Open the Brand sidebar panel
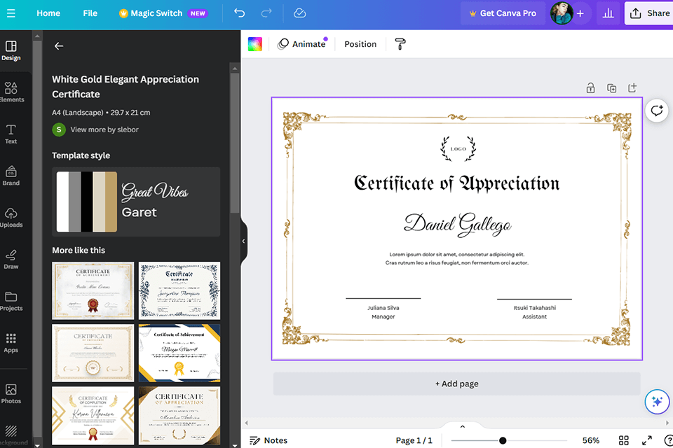Image resolution: width=673 pixels, height=448 pixels. 11,176
